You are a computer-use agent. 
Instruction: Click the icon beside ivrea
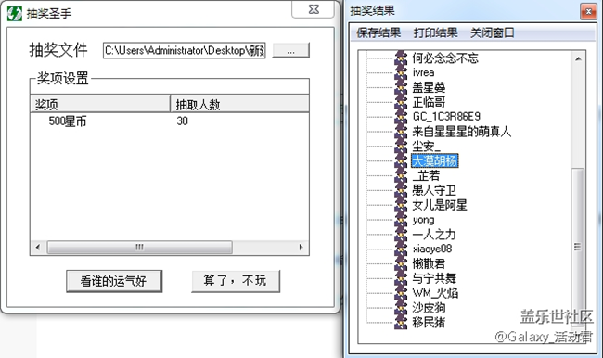point(401,72)
